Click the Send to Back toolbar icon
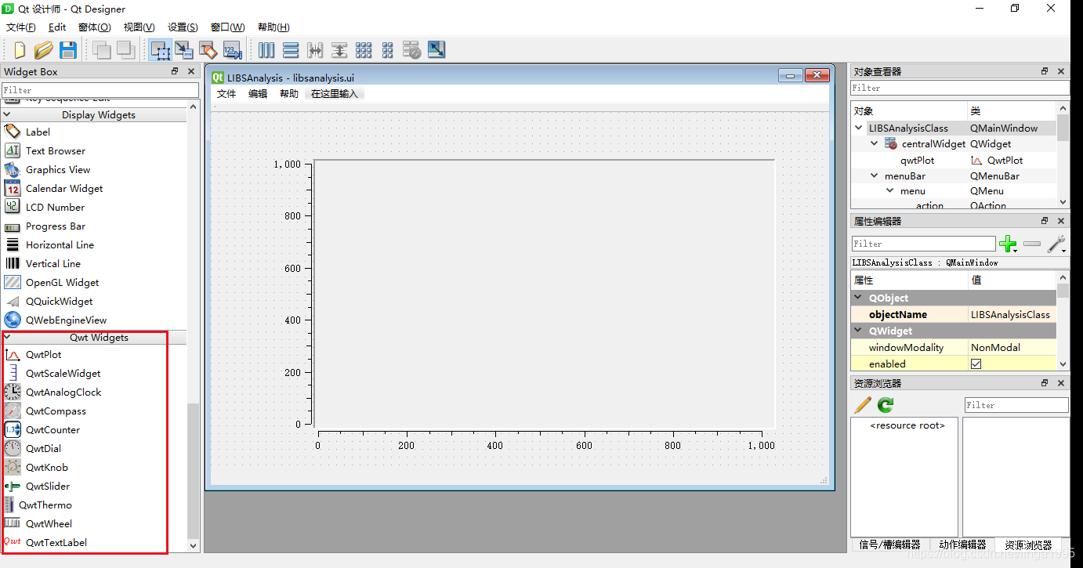This screenshot has height=568, width=1083. point(102,50)
